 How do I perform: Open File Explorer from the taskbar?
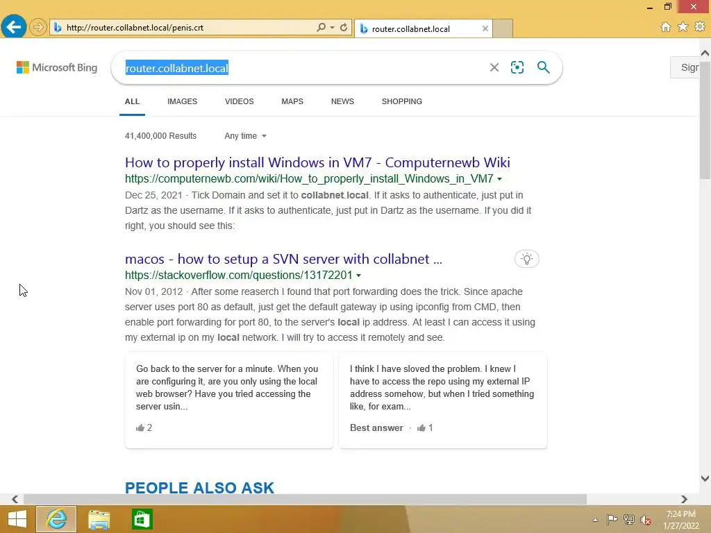tap(99, 519)
